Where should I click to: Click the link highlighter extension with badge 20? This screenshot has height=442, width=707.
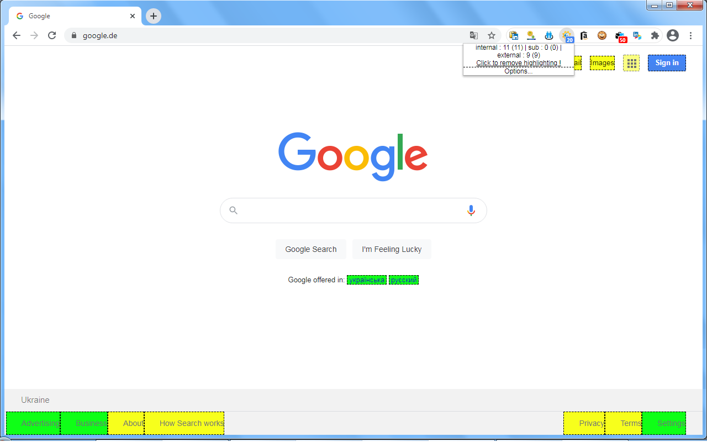(x=567, y=36)
